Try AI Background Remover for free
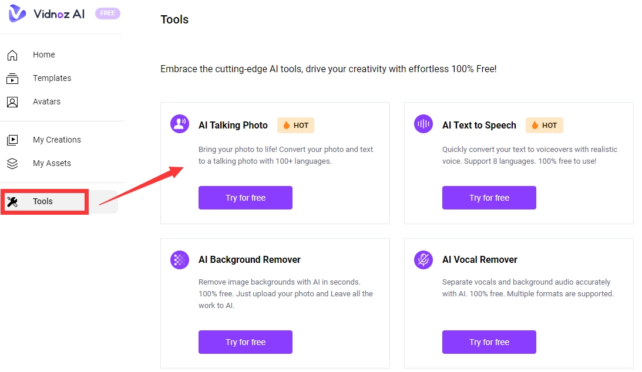 246,342
